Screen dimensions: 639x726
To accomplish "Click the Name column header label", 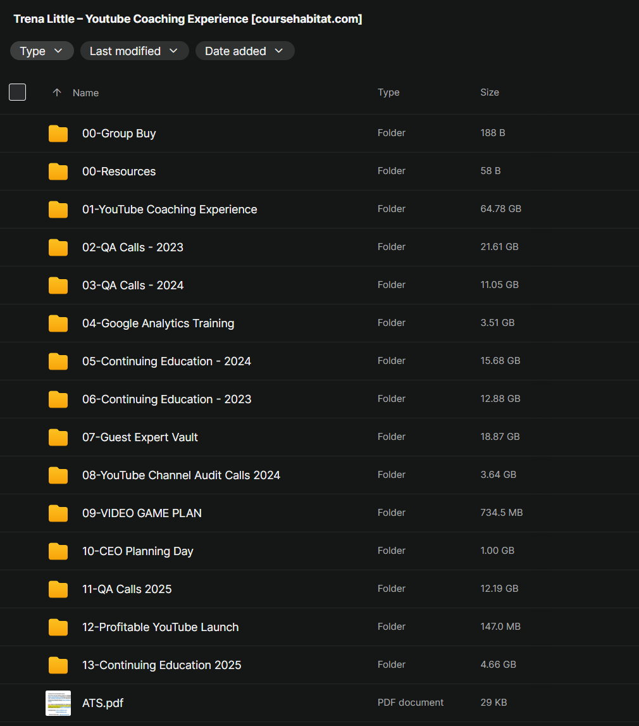I will (x=85, y=93).
